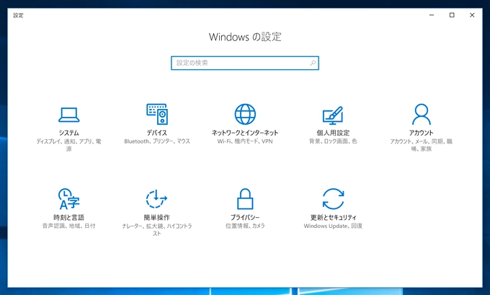Minimize the 設定 window

click(432, 15)
